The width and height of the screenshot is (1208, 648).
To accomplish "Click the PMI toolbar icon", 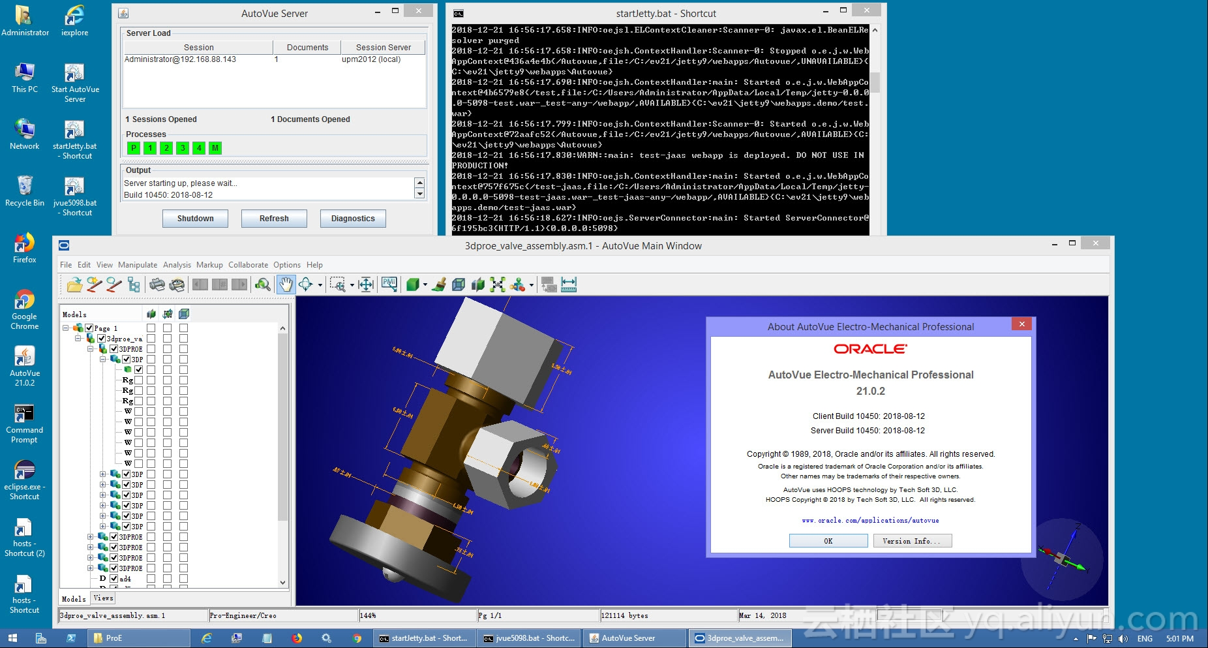I will [x=389, y=285].
